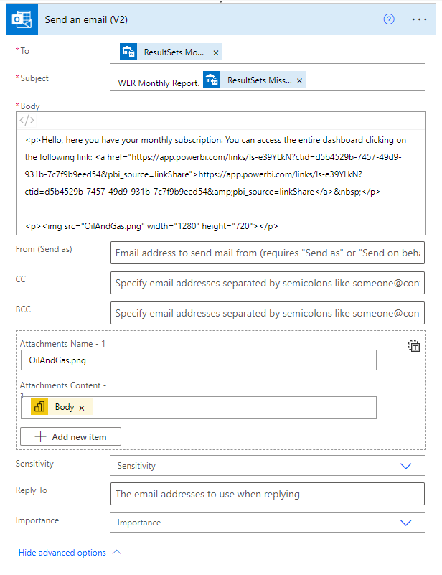Click the ResultSets Miss... token label
Screen dimensions: 442x575
pyautogui.click(x=260, y=80)
